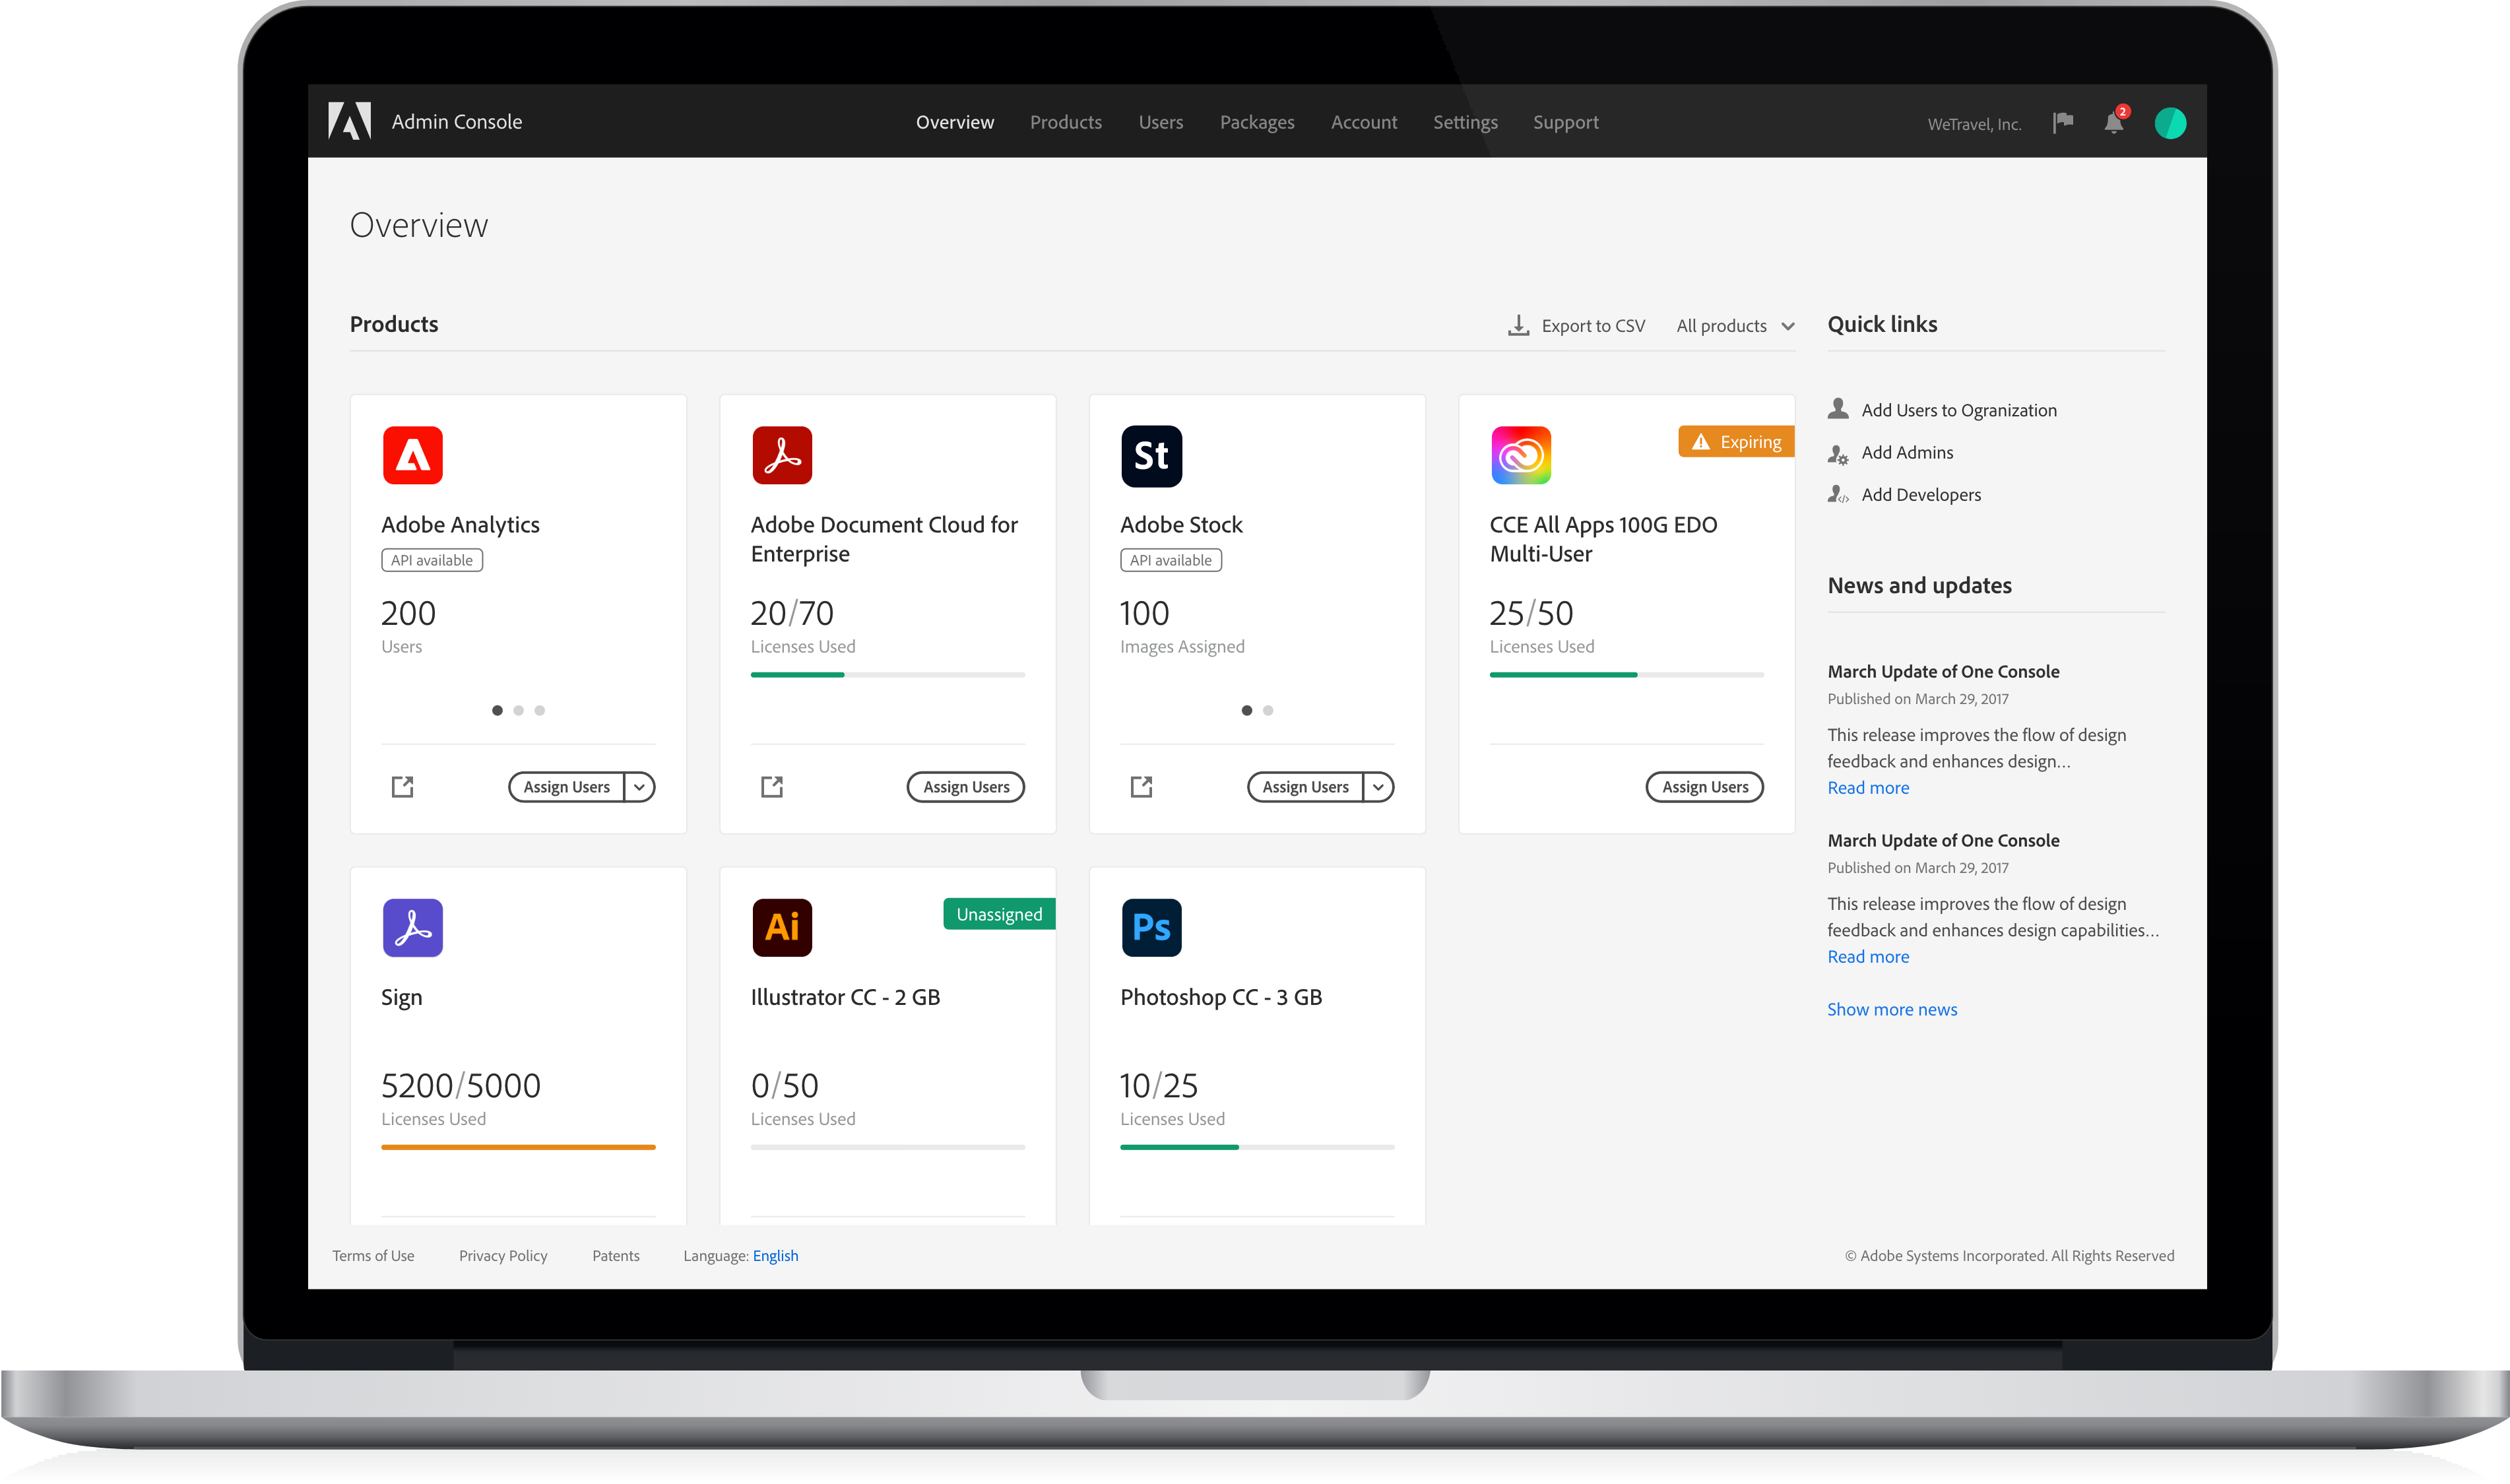Screen dimensions: 2510x1484
Task: Click the Export to CSV download icon
Action: [x=1518, y=325]
